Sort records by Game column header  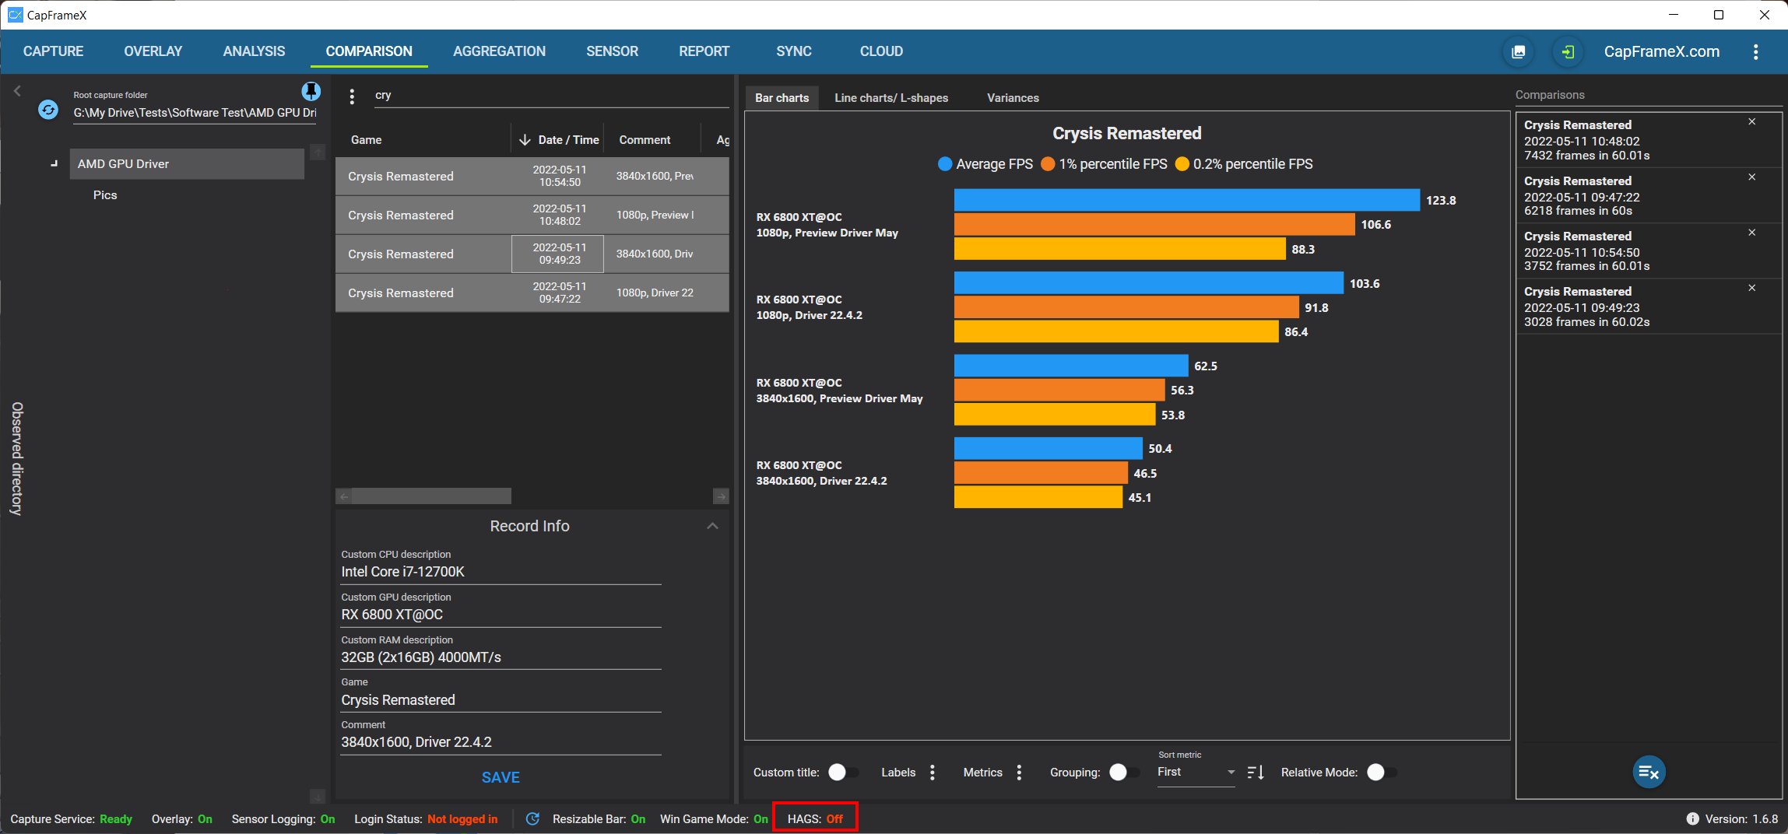(366, 140)
